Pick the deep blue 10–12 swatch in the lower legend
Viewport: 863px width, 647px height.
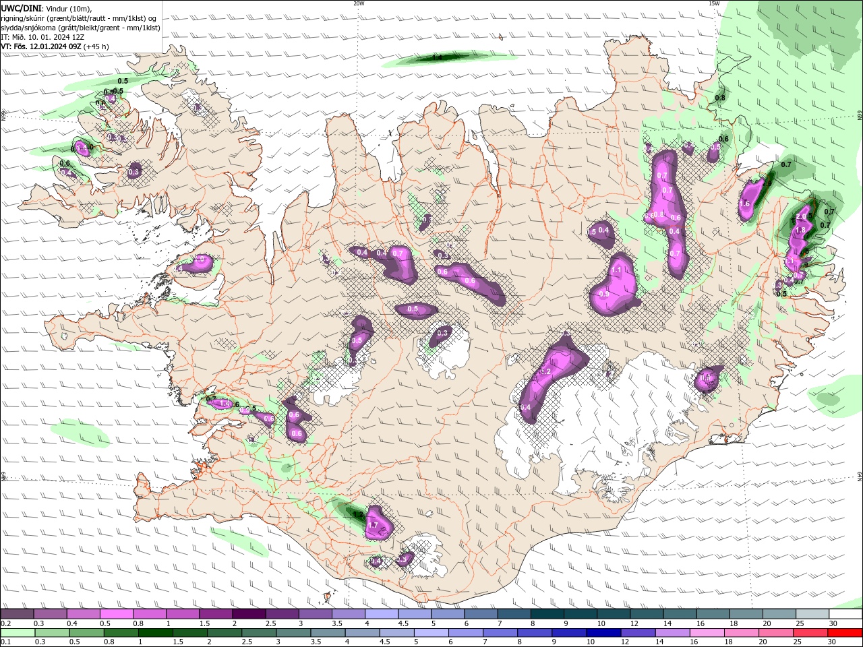[604, 632]
